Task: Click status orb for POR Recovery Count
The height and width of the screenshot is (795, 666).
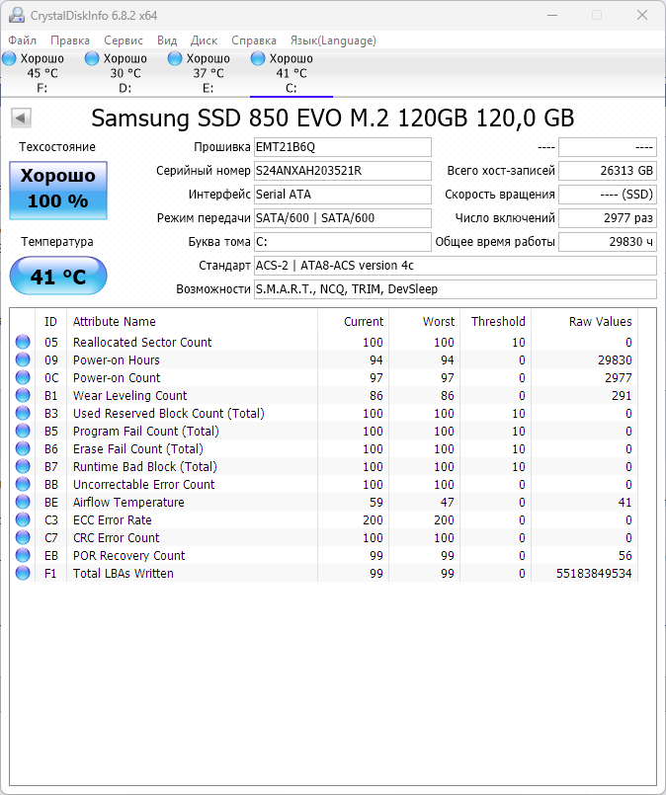Action: [23, 555]
